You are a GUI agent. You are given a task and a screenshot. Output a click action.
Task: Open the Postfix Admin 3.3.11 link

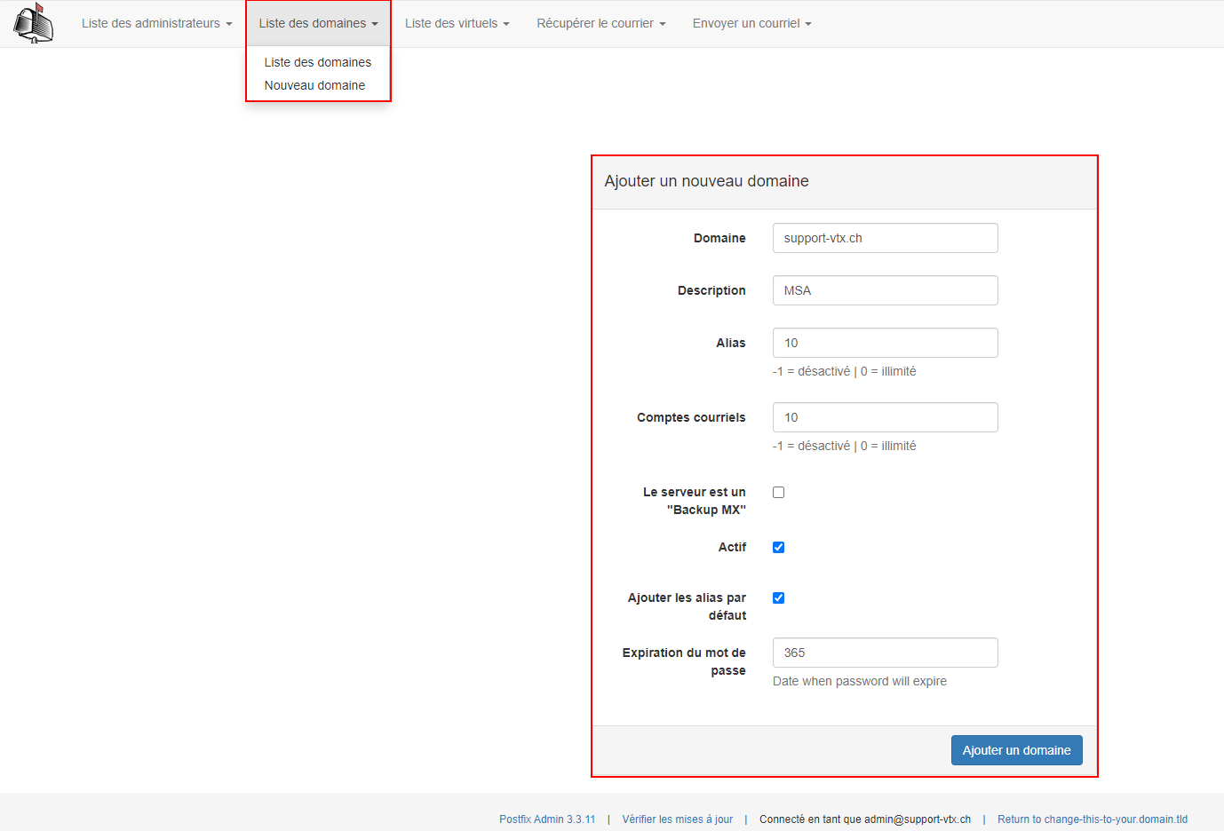click(x=547, y=819)
